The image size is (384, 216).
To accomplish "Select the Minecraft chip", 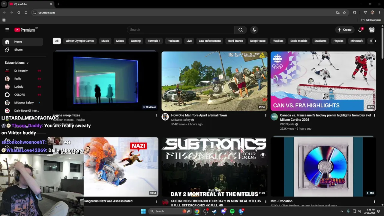I will click(356, 41).
